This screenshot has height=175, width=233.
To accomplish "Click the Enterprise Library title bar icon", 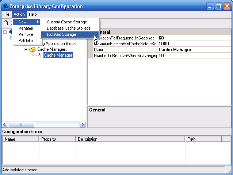I will coord(6,6).
